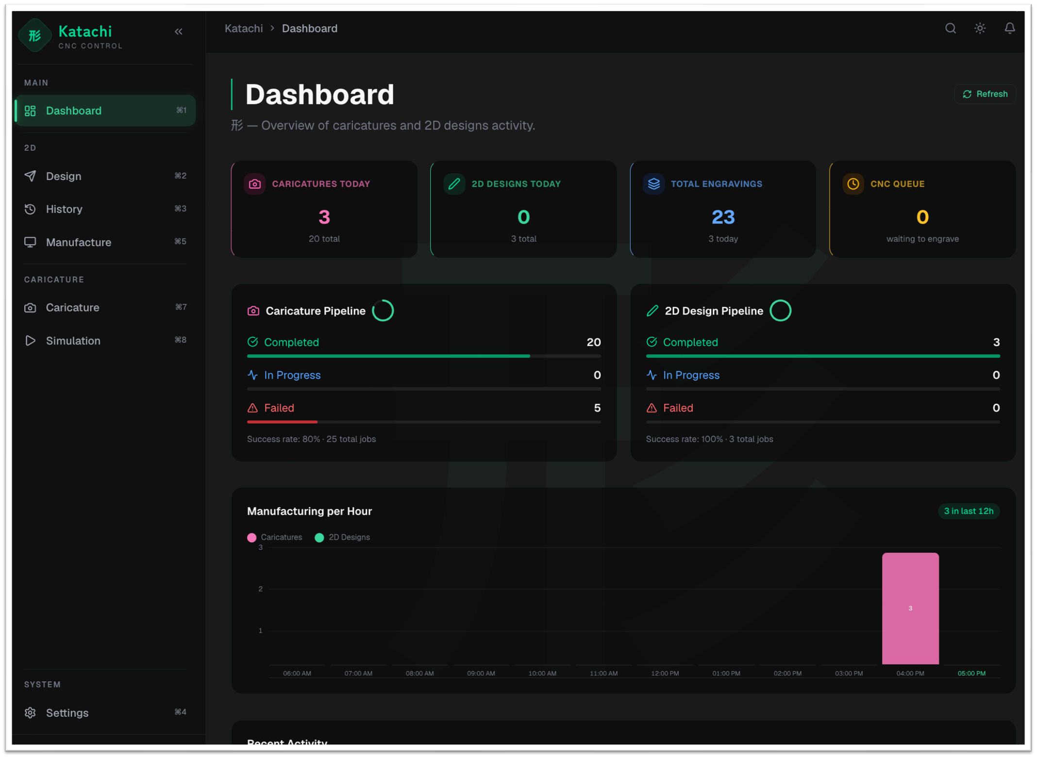Screen dimensions: 1037x758
Task: Click the Refresh button
Action: click(985, 94)
